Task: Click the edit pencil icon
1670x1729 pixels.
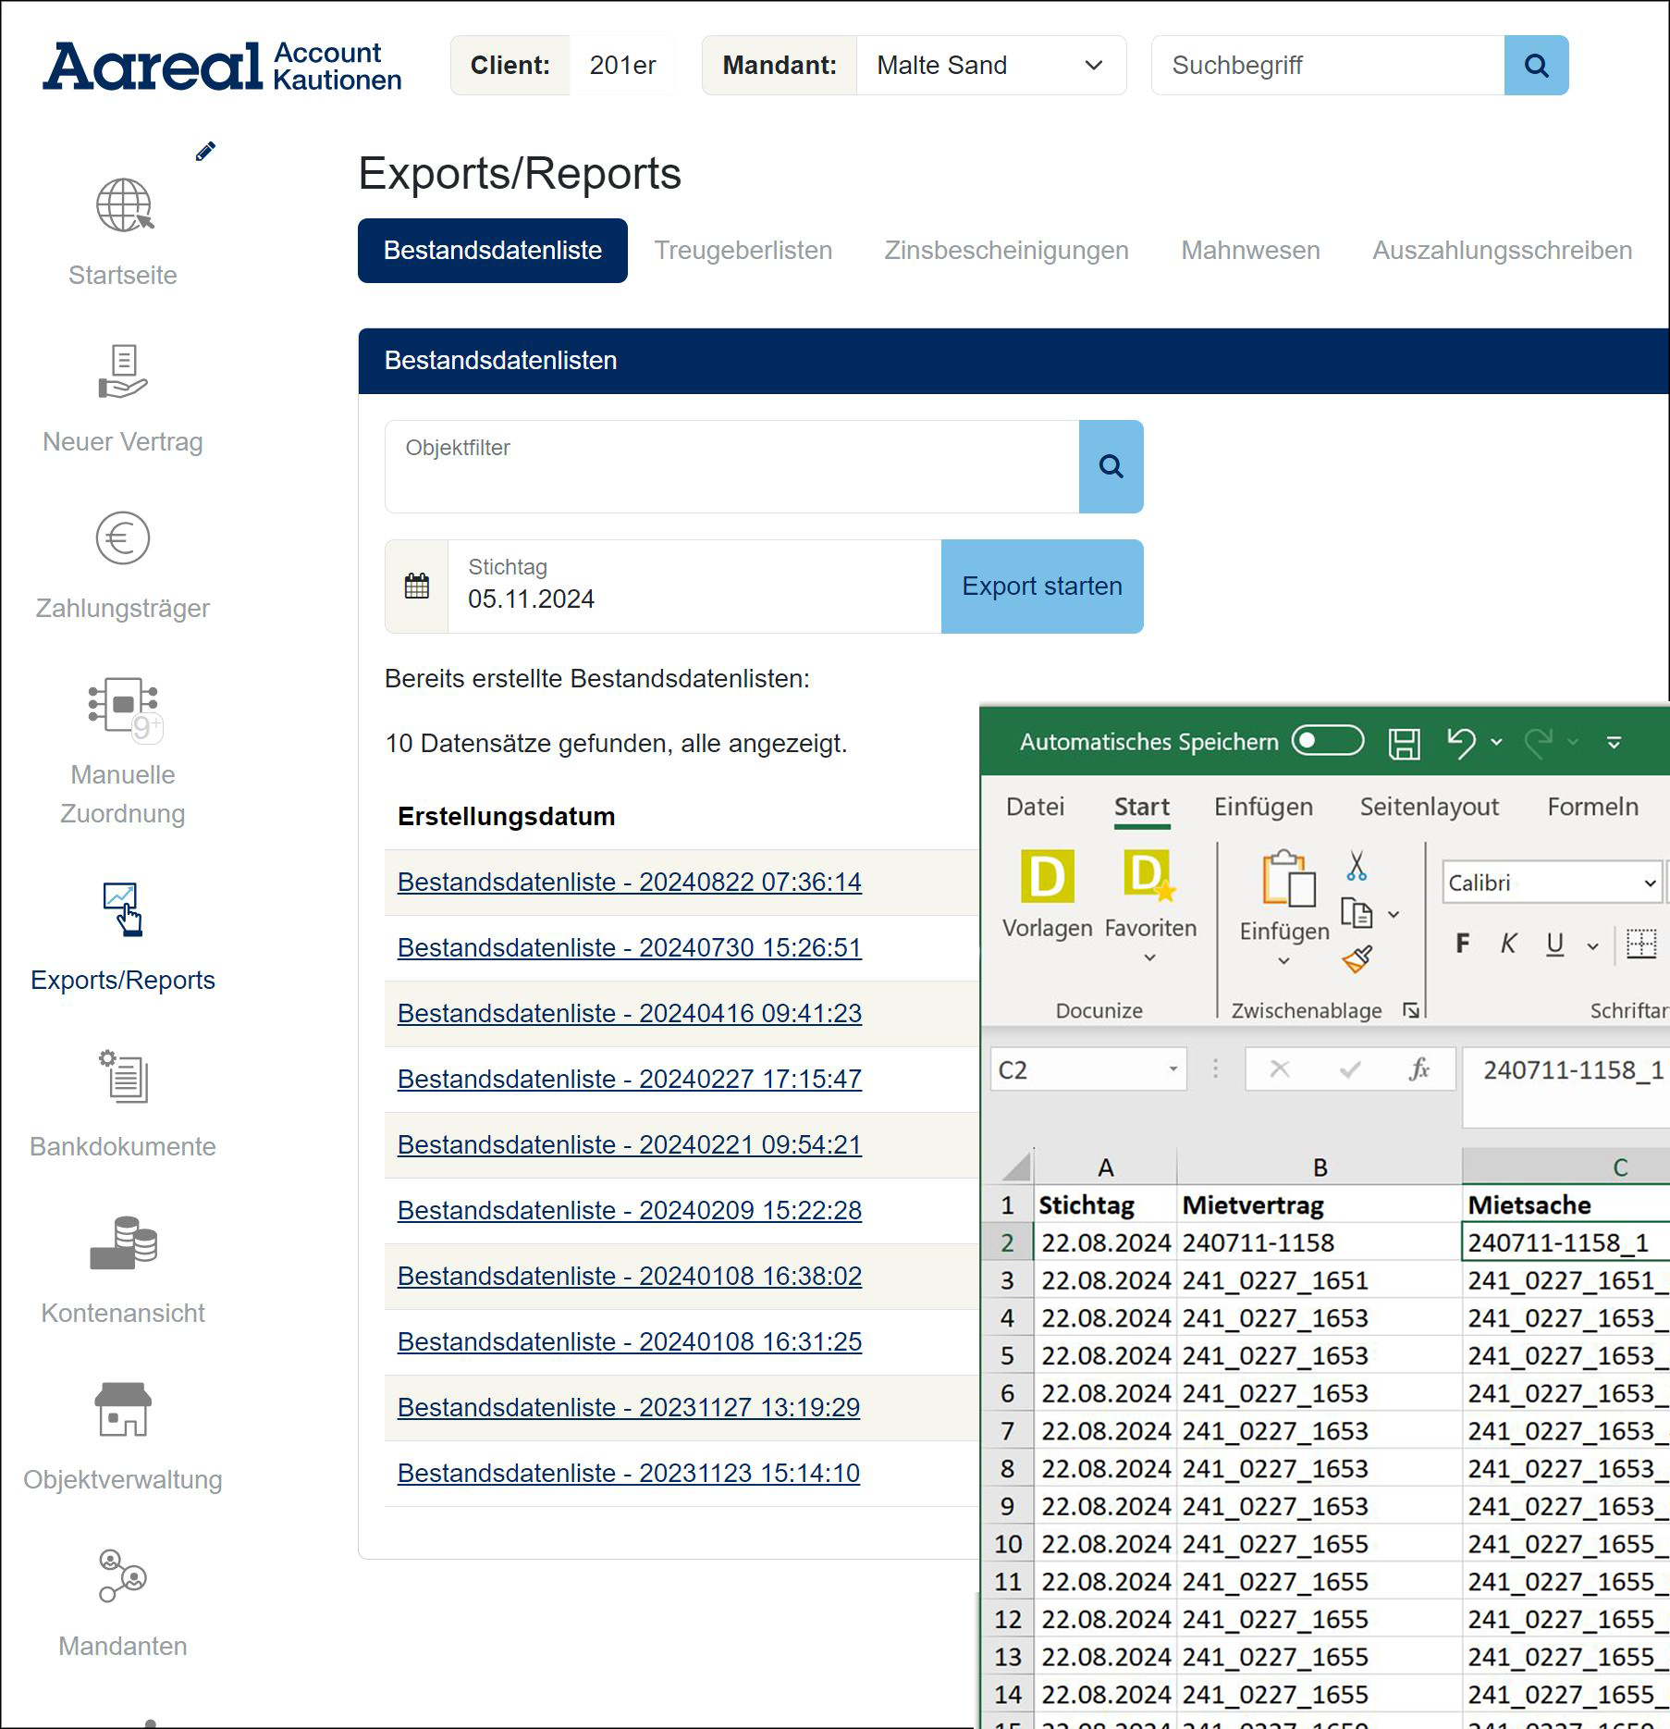Action: pos(205,152)
